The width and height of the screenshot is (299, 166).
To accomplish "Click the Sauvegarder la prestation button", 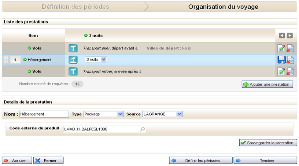I will (268, 143).
